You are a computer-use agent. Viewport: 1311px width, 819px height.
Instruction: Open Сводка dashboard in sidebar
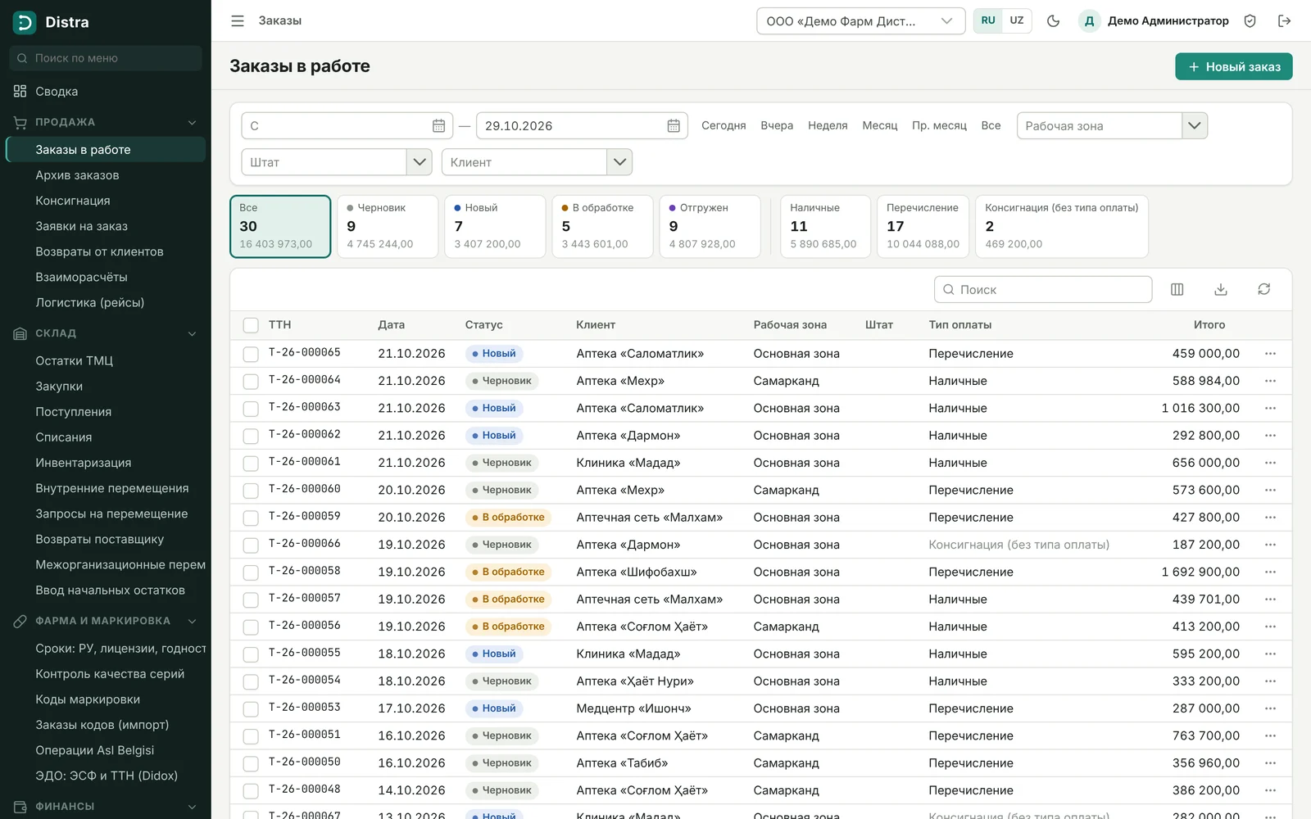pos(57,92)
